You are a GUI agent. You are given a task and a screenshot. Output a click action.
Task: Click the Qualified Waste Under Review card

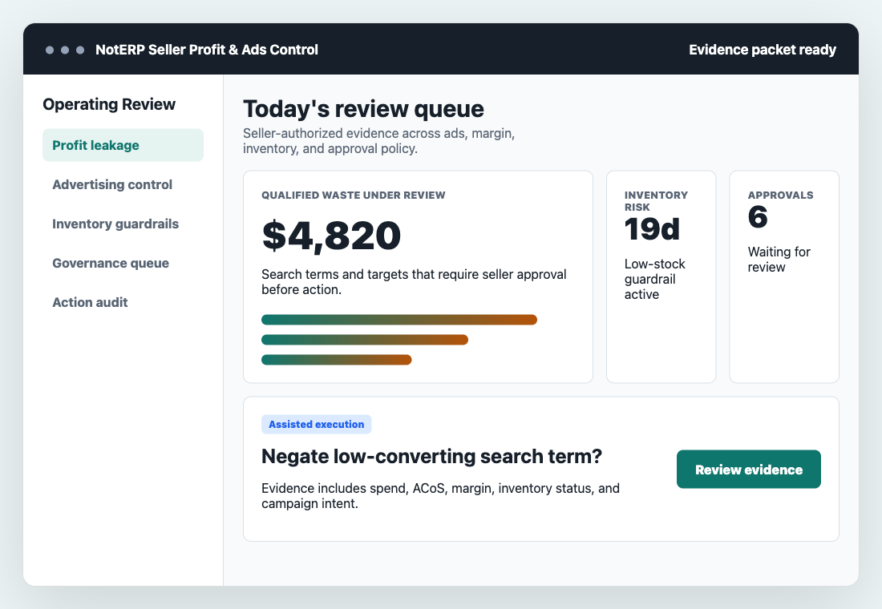click(418, 276)
